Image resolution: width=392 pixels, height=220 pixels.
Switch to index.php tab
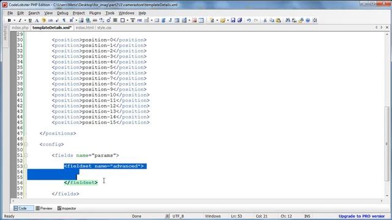[20, 28]
